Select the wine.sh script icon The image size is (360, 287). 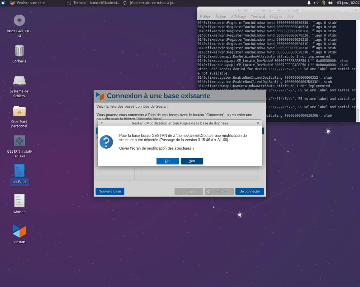click(x=19, y=201)
